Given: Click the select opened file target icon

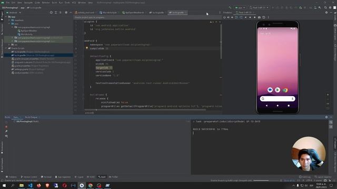Looking at the screenshot, I should 51,13.
